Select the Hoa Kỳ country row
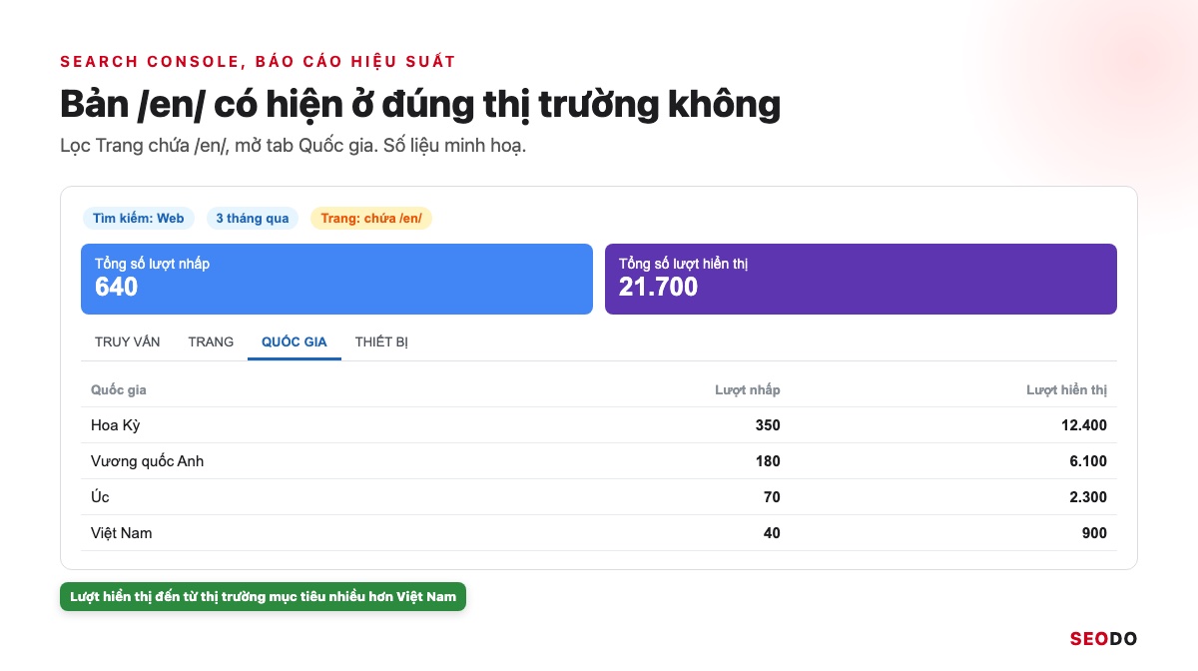 (x=599, y=425)
